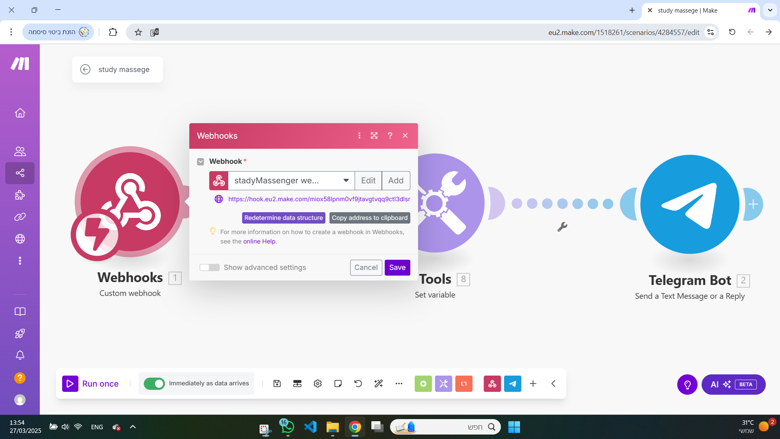The image size is (780, 439).
Task: Open the notifications bell in left sidebar
Action: 19,355
